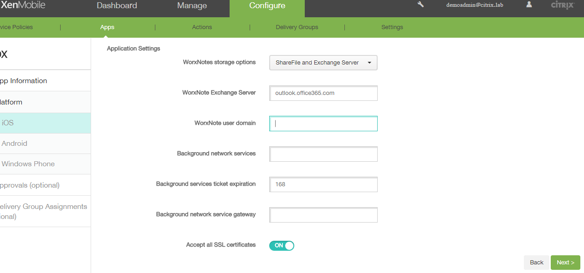
Task: Open Delivery Groups submenu
Action: click(x=297, y=27)
